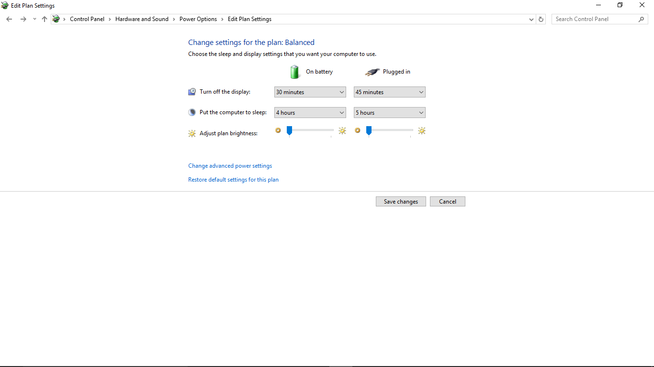The width and height of the screenshot is (654, 367).
Task: Click the dim brightness icon on the Plugged in slider
Action: pyautogui.click(x=358, y=130)
